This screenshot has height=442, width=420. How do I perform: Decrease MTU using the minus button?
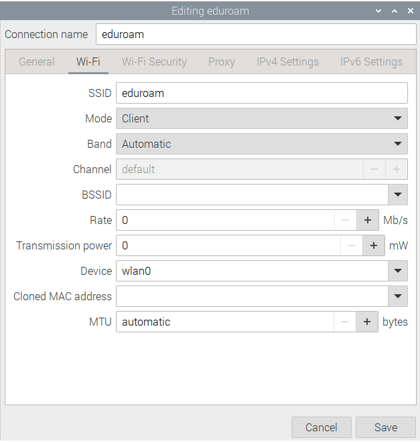coord(345,322)
